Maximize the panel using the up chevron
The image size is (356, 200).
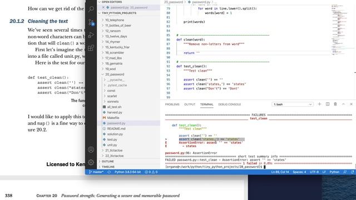coord(343,104)
